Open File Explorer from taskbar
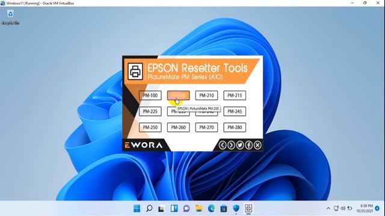The height and width of the screenshot is (216, 385). pyautogui.click(x=199, y=208)
